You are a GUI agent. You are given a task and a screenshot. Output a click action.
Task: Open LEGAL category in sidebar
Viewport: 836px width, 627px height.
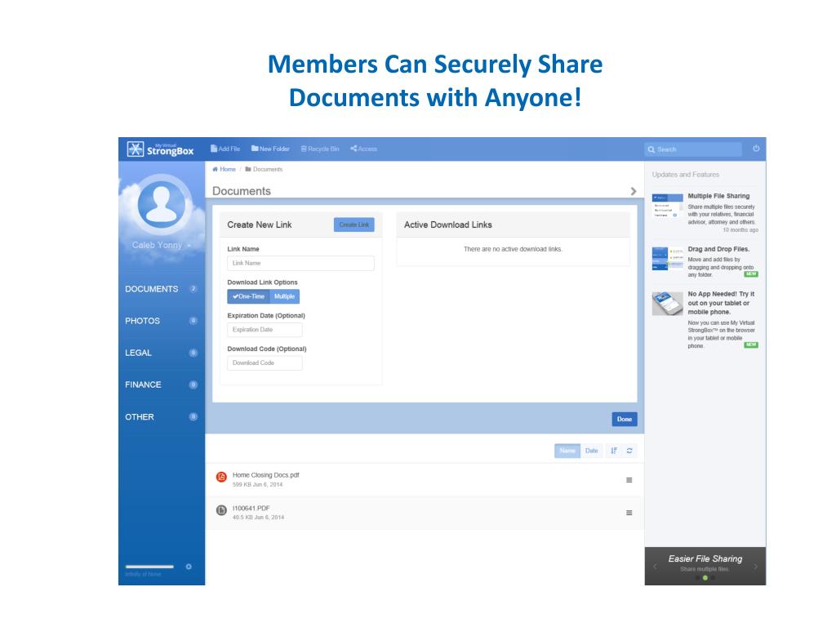coord(162,353)
